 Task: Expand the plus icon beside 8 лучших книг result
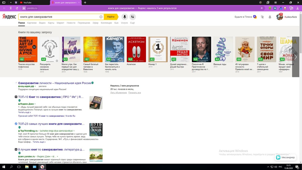tap(16, 149)
